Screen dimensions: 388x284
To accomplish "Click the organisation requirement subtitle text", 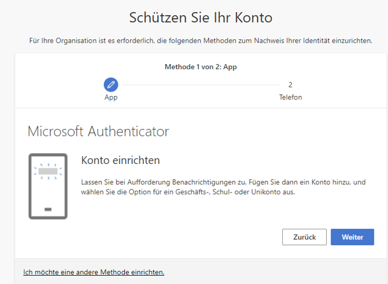I will 200,41.
